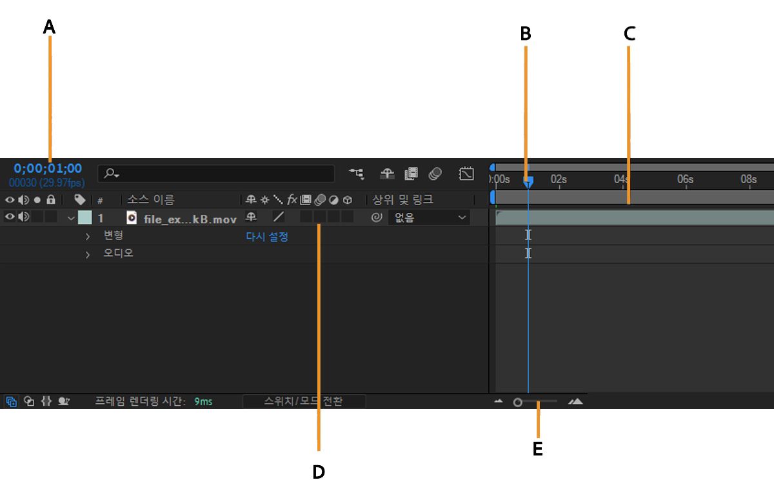Toggle shy switch on layer 1
This screenshot has width=774, height=500.
coord(251,217)
